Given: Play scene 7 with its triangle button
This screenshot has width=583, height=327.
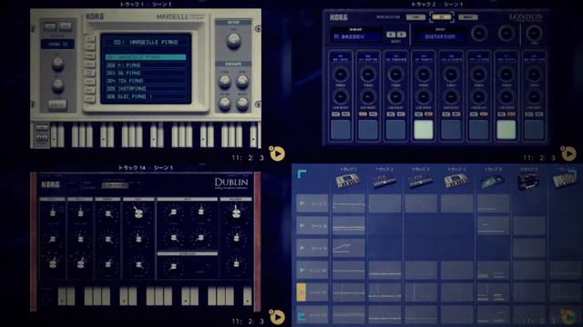Looking at the screenshot, I should click(x=302, y=203).
